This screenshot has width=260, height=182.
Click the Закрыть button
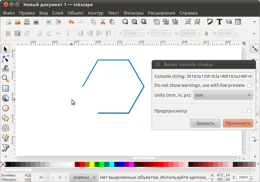pos(205,123)
